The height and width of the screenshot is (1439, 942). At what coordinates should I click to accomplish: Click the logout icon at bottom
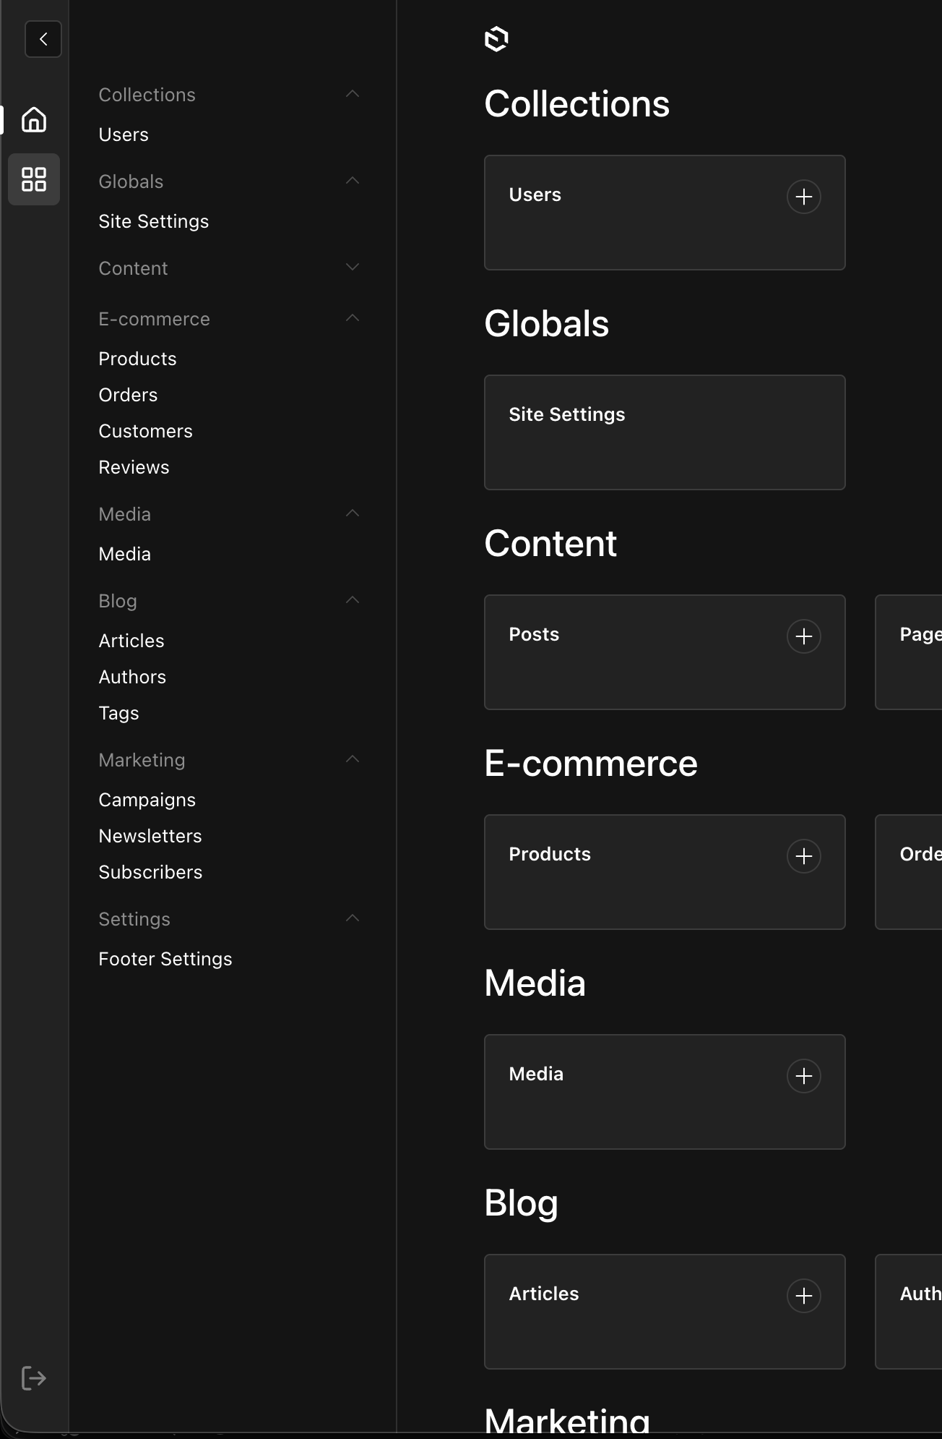(x=34, y=1378)
